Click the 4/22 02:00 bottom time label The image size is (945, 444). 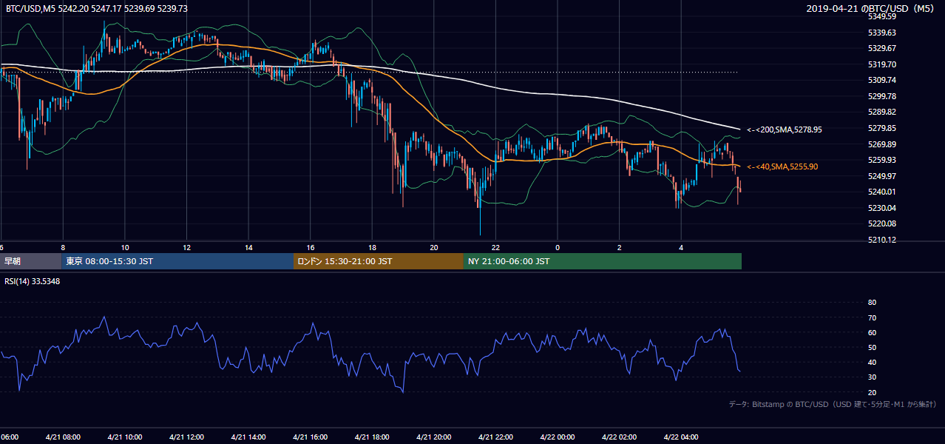620,437
